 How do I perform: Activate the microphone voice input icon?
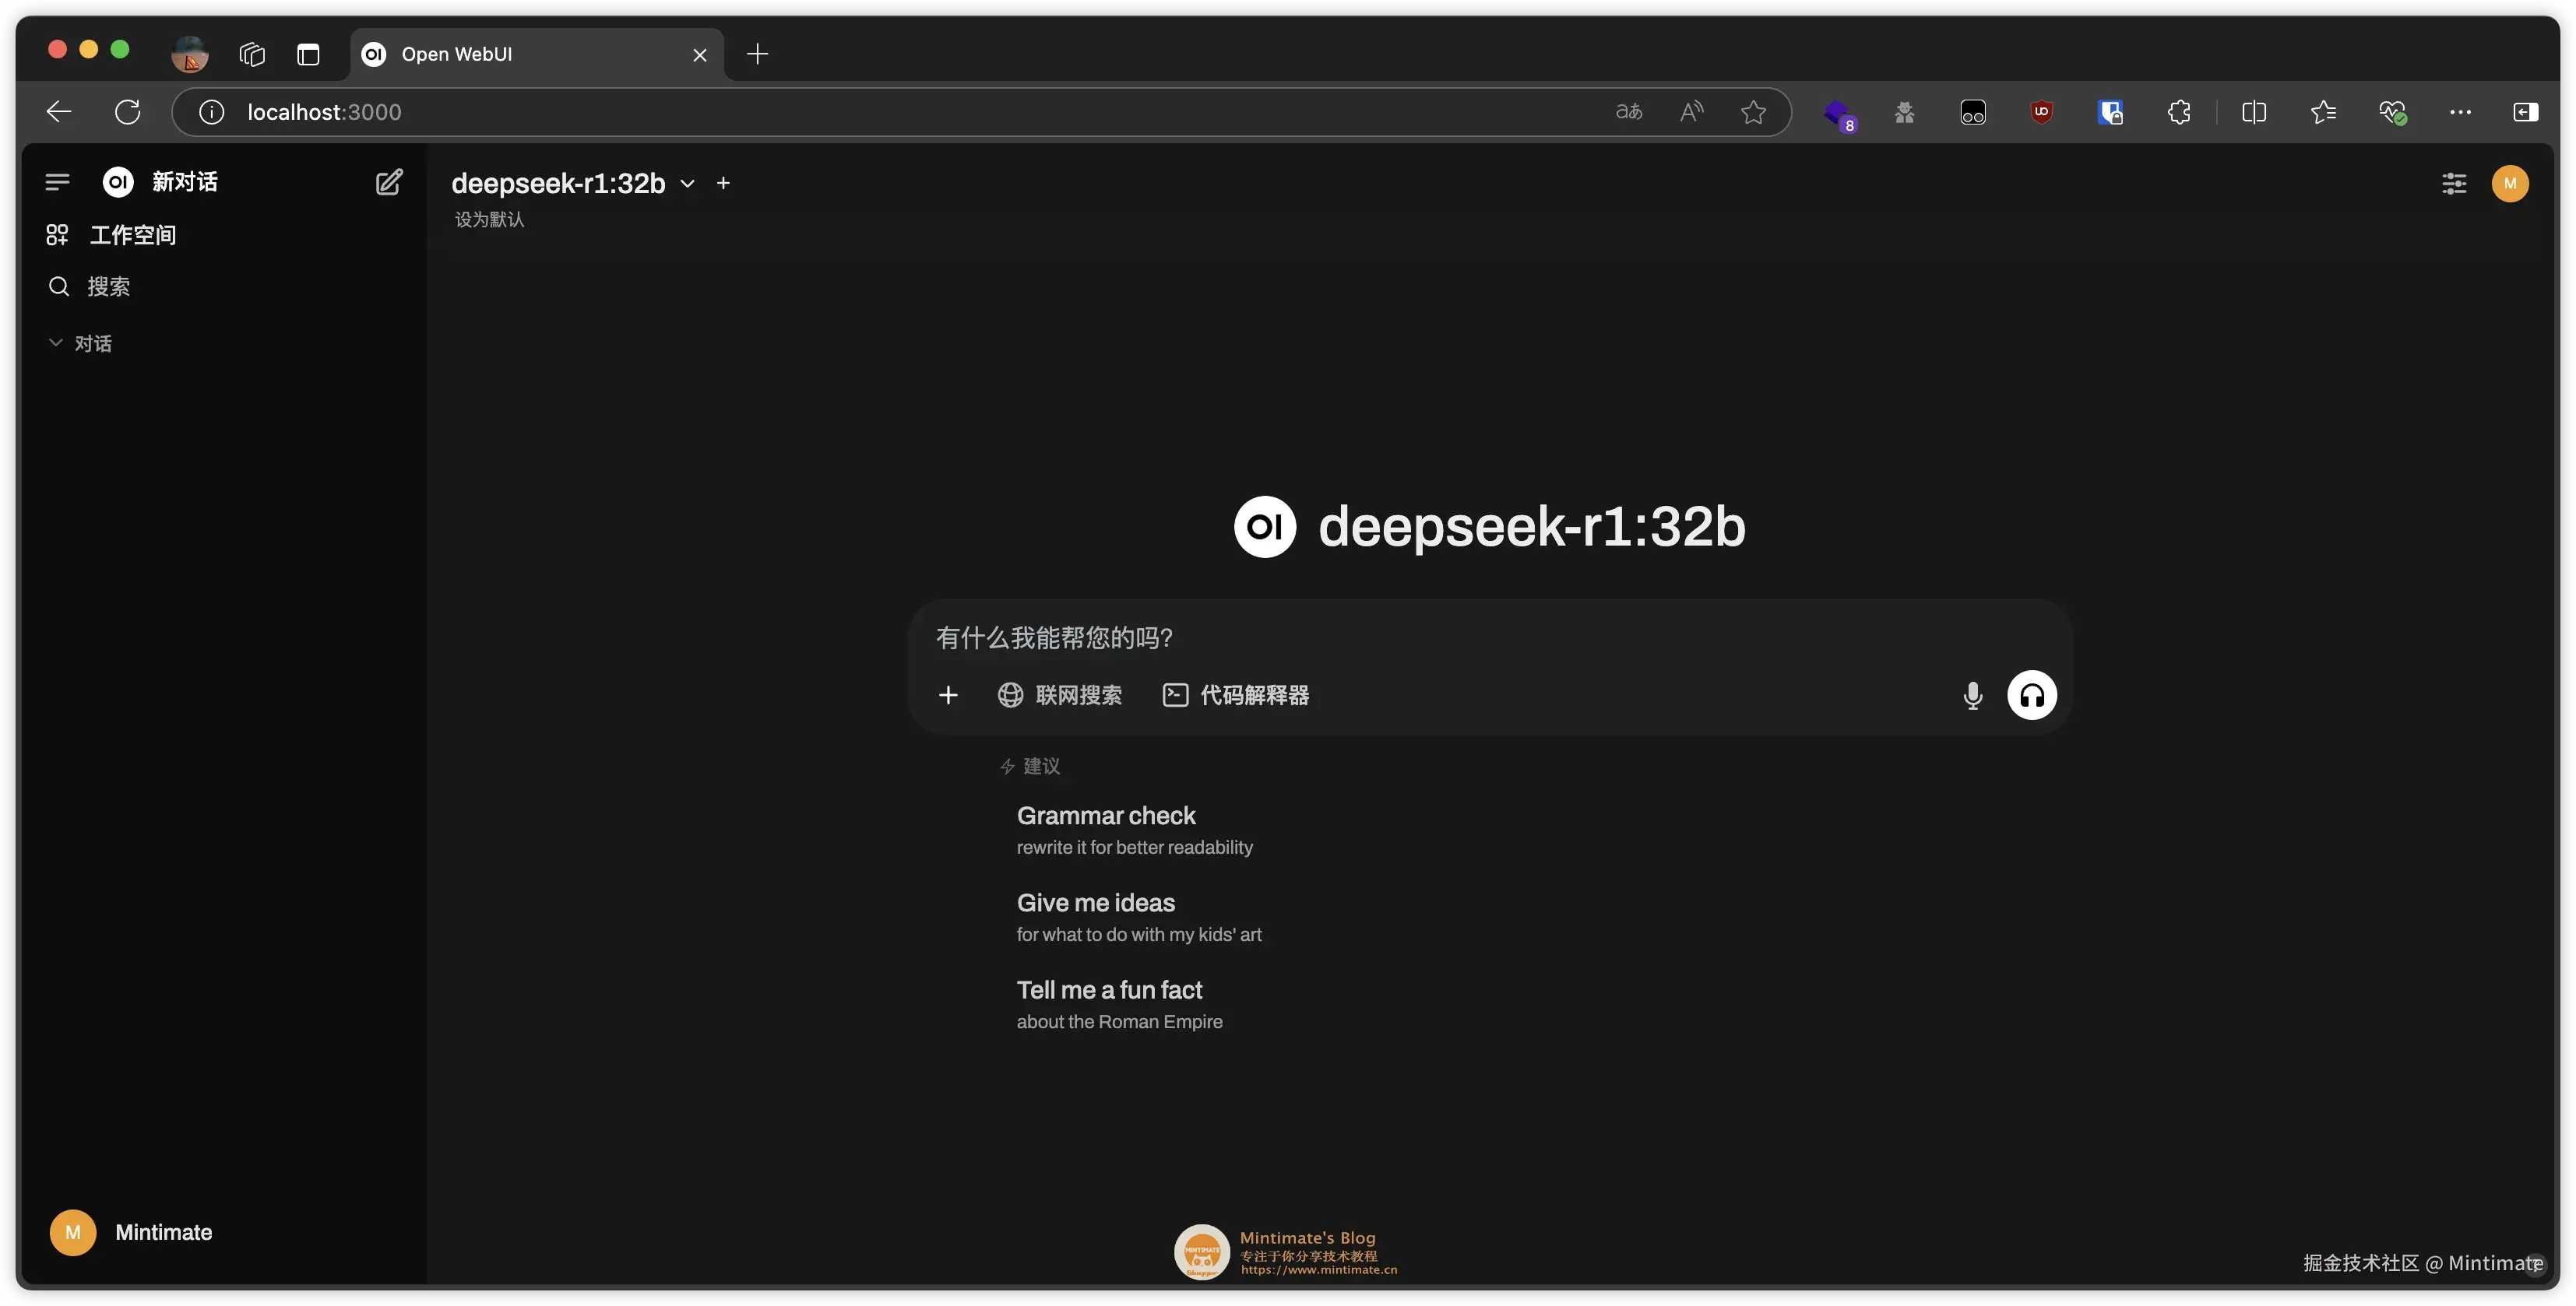tap(1972, 694)
